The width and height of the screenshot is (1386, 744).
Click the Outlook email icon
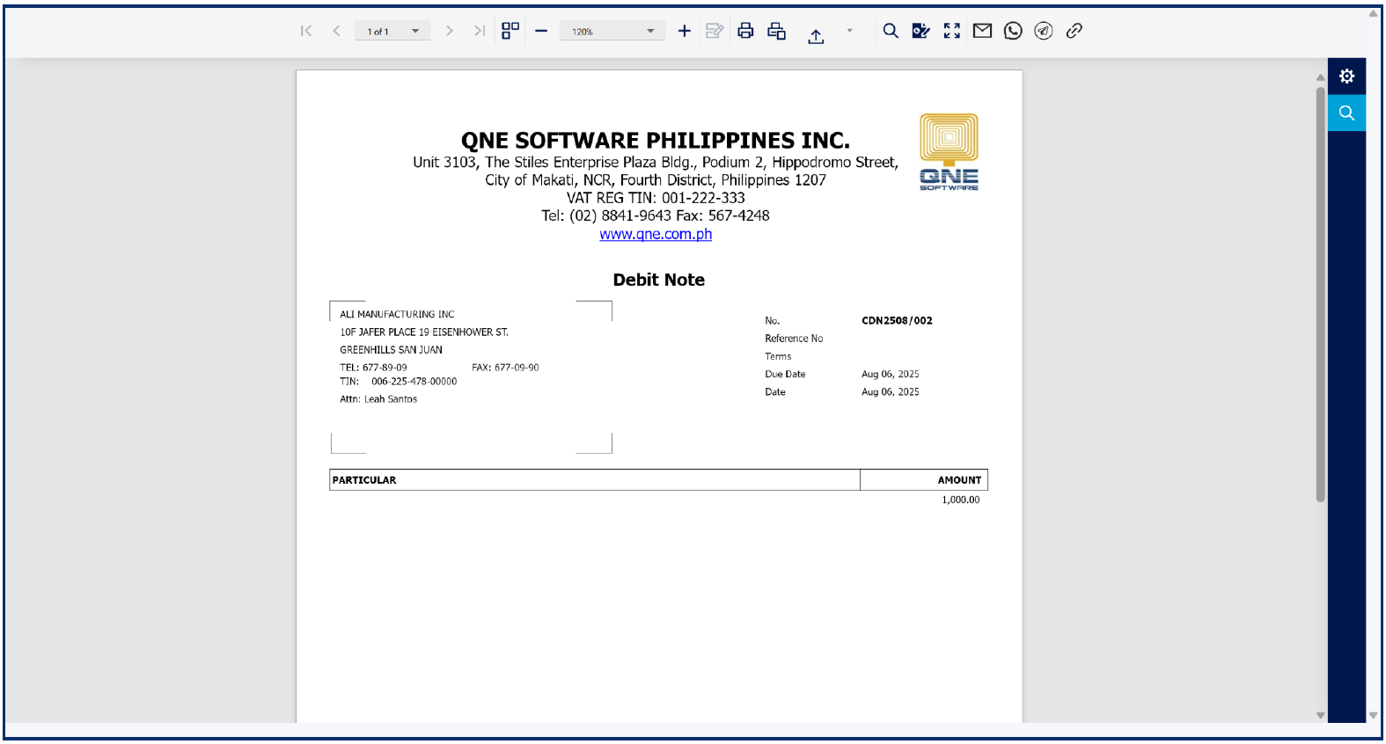coord(920,31)
